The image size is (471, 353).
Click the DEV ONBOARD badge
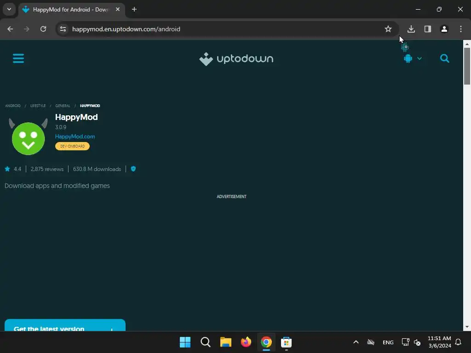[x=72, y=146]
